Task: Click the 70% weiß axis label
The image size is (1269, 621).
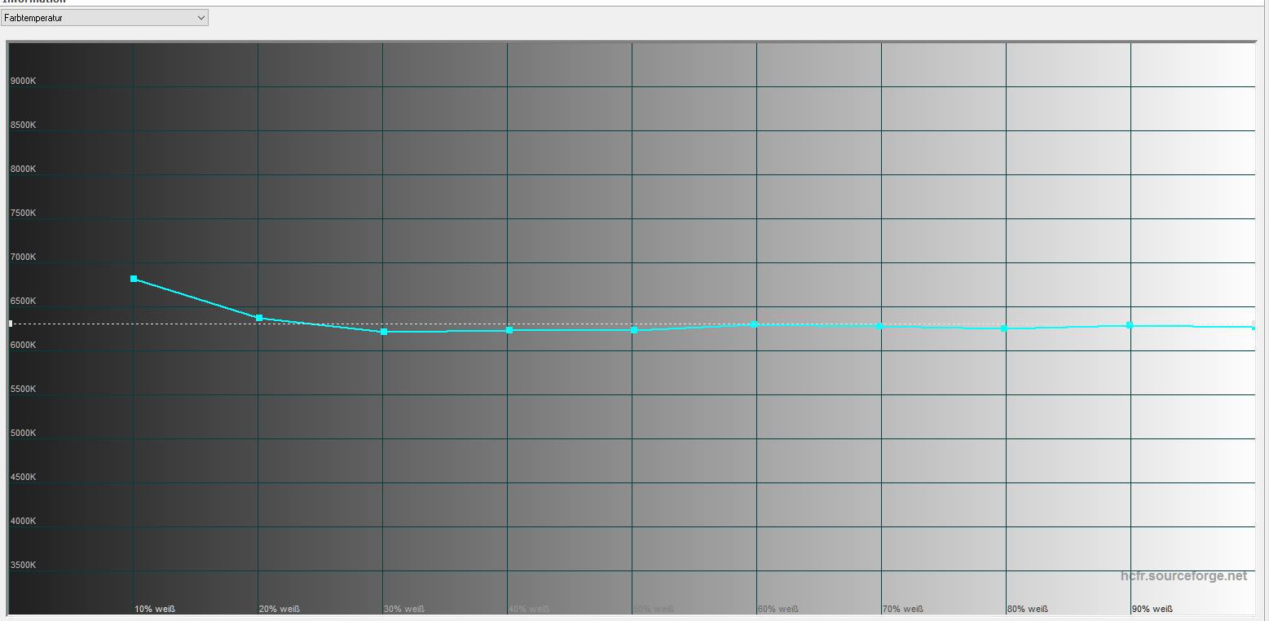Action: click(x=903, y=610)
